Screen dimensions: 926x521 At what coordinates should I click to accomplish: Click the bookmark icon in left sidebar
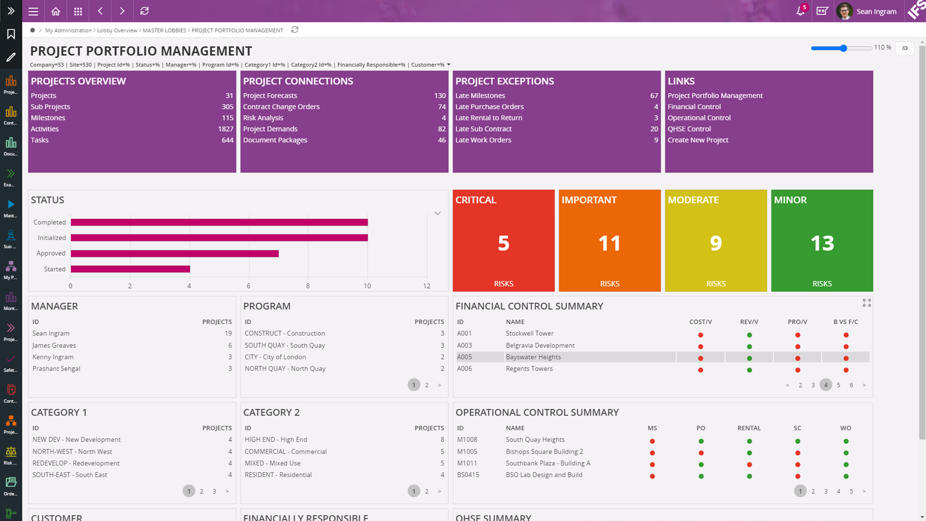pos(11,34)
